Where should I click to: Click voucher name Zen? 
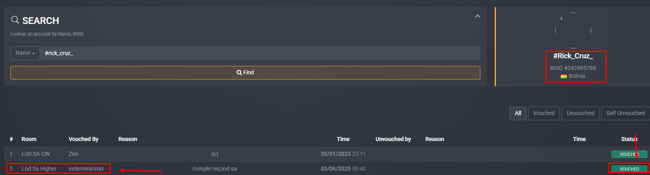(x=73, y=154)
